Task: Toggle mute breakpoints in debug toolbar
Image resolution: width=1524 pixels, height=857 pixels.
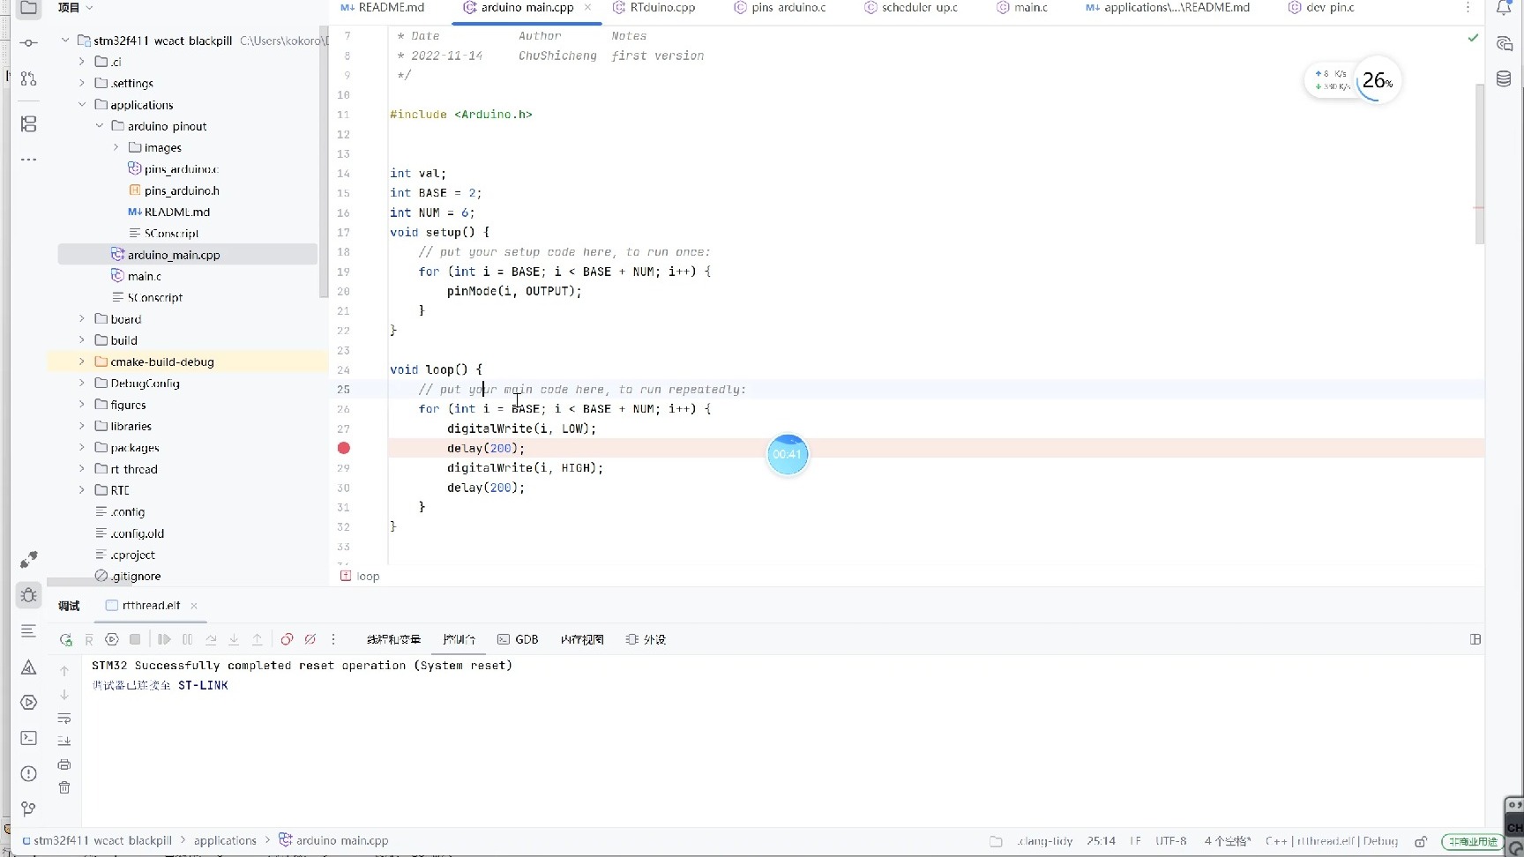Action: (x=310, y=640)
